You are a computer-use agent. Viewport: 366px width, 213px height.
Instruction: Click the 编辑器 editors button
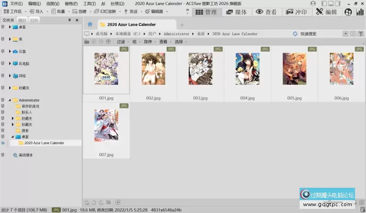point(154,11)
